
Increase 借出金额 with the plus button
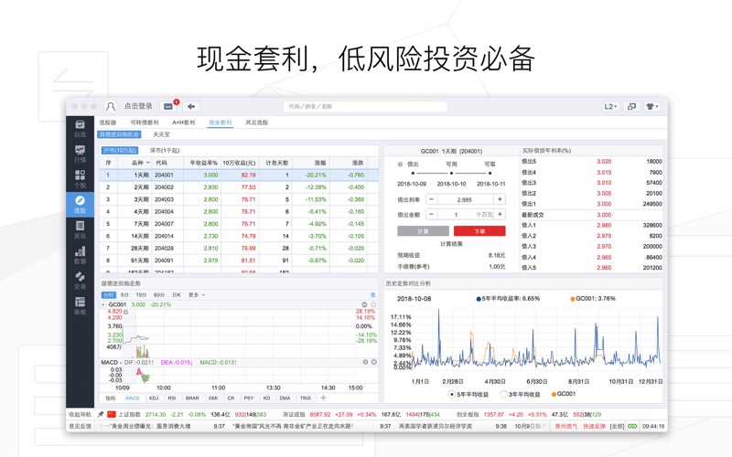pyautogui.click(x=500, y=215)
